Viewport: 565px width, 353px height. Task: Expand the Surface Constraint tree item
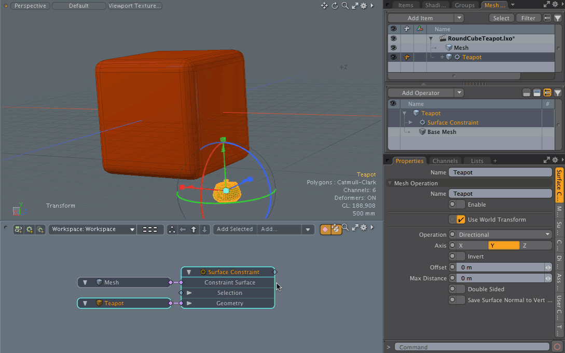point(410,123)
